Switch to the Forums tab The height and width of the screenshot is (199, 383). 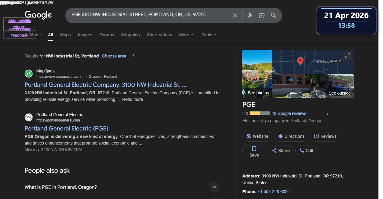[x=107, y=35]
